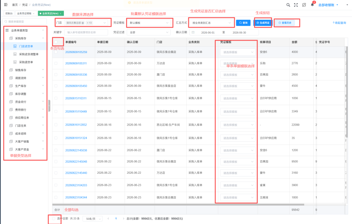Screen dimensions: 352x224
Task: Switch to the 控制台 tab
Action: [9, 13]
